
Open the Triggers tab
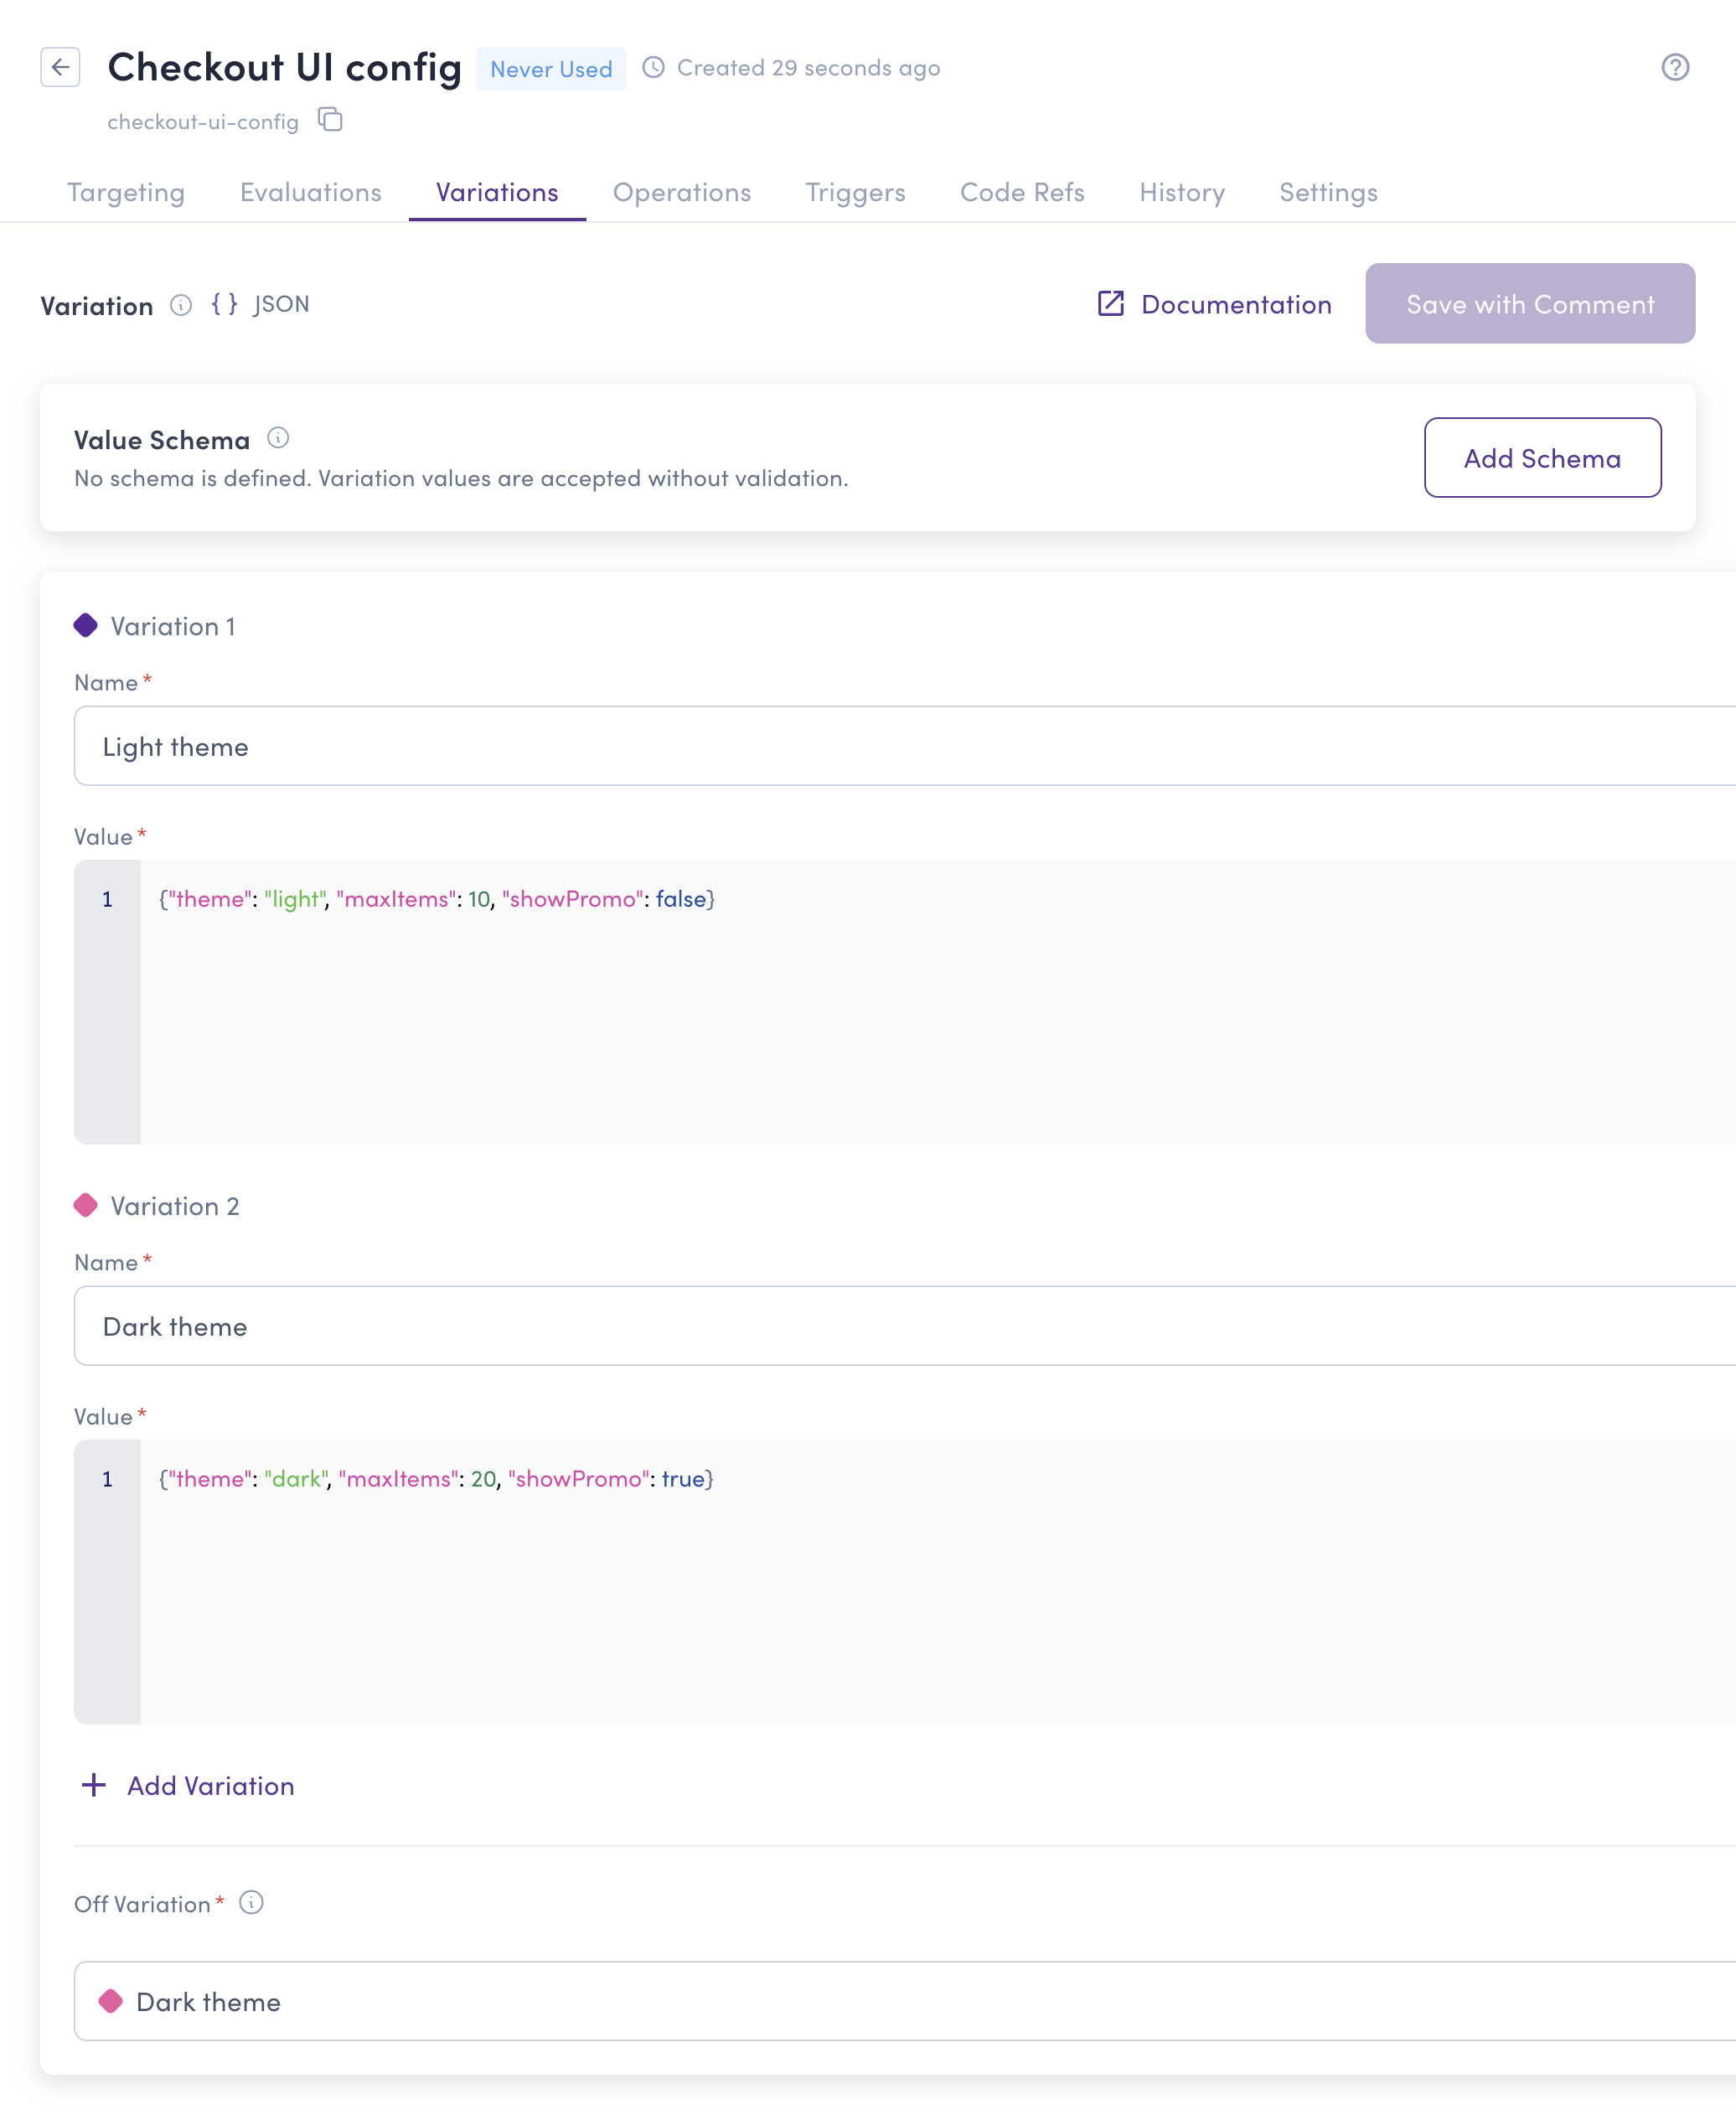pos(856,192)
